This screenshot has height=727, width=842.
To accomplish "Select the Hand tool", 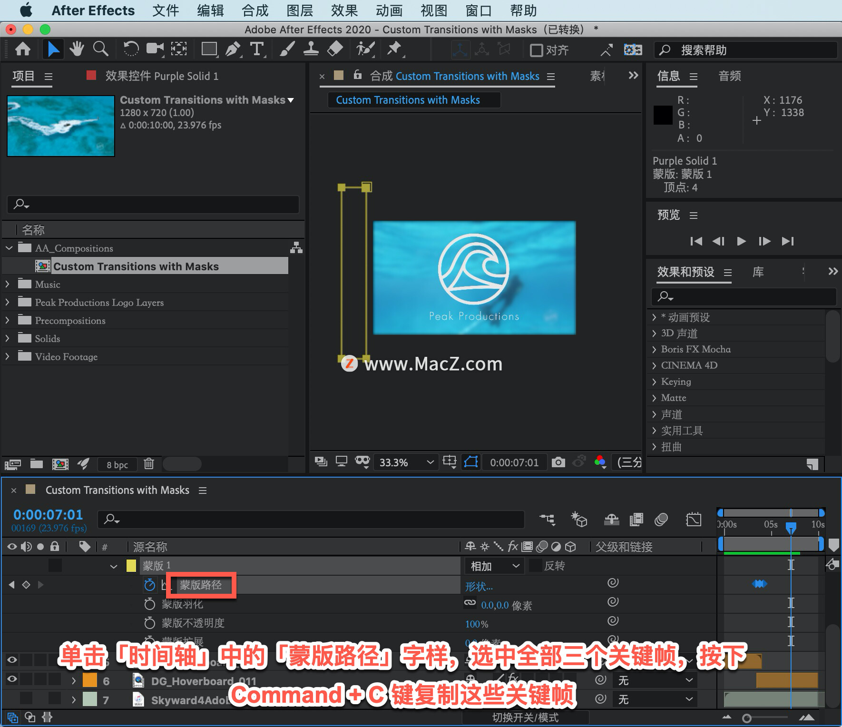I will 77,49.
